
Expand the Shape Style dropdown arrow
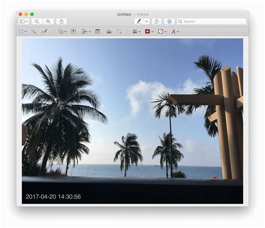pos(139,32)
